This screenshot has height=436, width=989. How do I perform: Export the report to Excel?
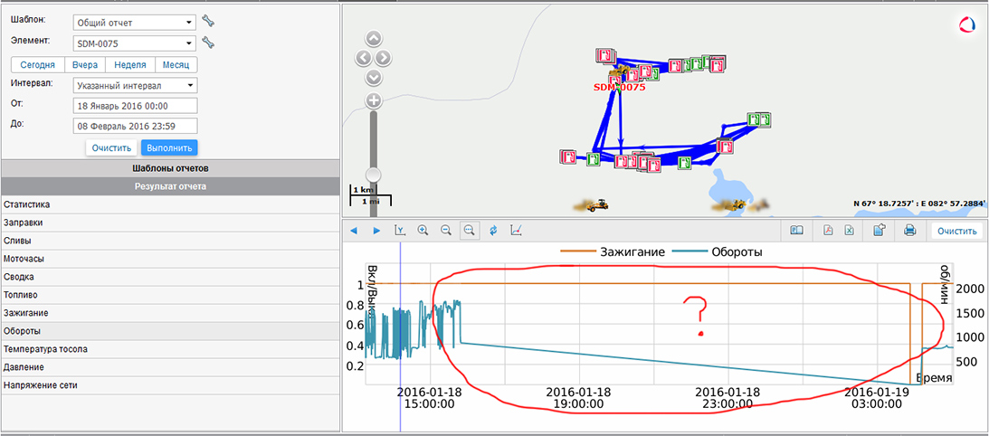coord(849,231)
